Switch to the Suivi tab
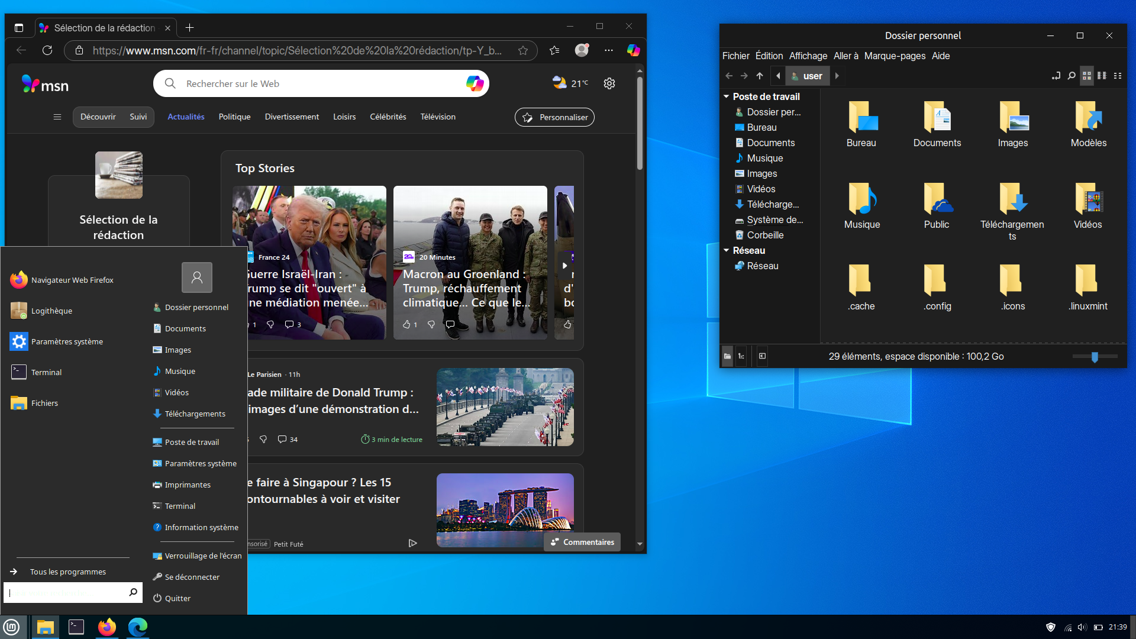 click(138, 117)
